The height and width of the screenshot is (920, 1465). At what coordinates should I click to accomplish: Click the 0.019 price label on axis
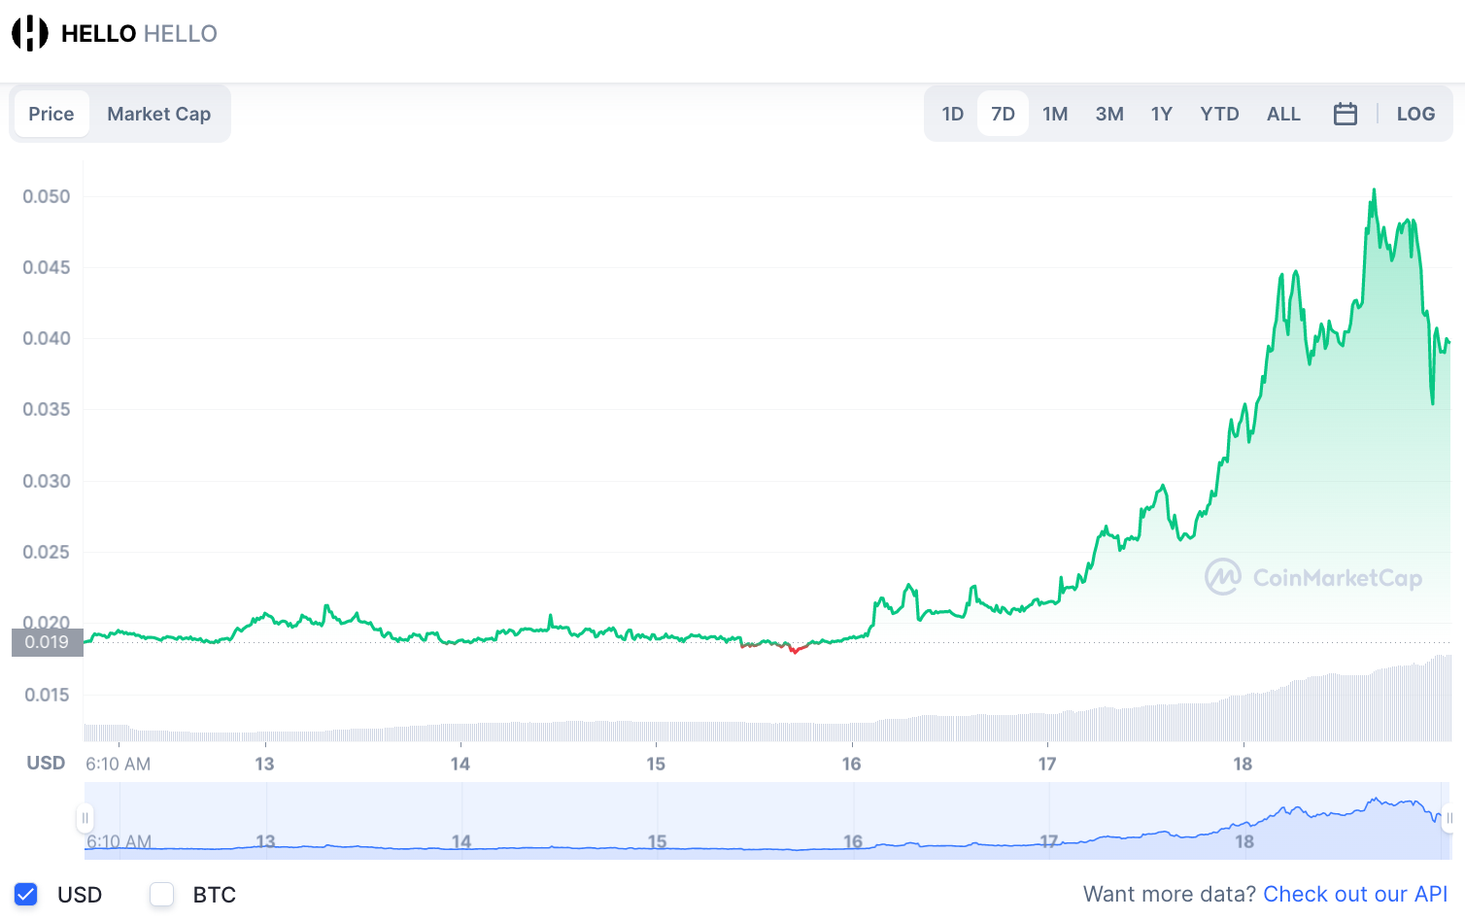[x=47, y=642]
